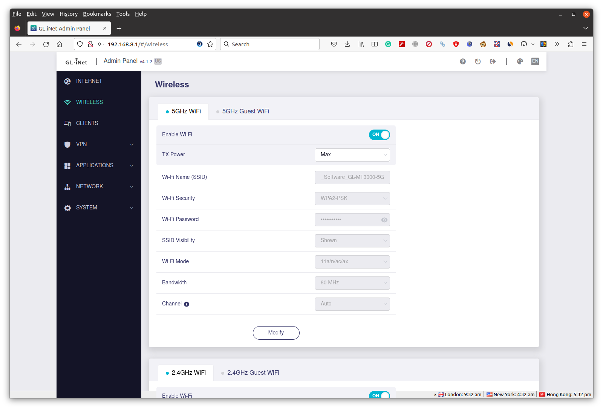Open the Wi-Fi Security dropdown
The height and width of the screenshot is (409, 603).
(352, 198)
